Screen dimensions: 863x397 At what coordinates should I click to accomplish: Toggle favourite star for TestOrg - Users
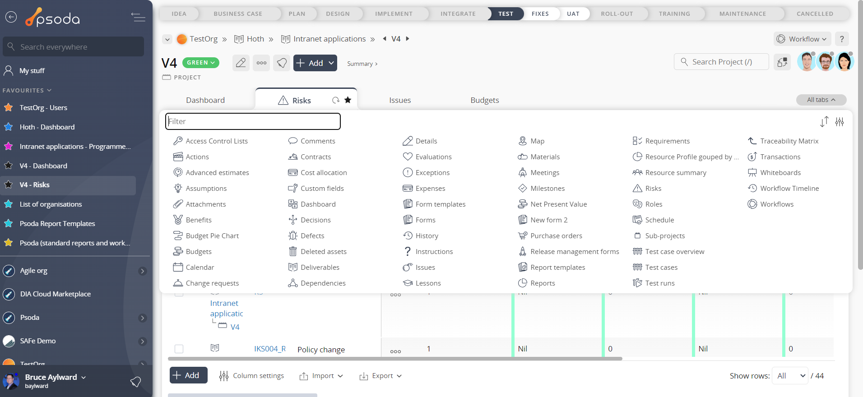coord(9,107)
